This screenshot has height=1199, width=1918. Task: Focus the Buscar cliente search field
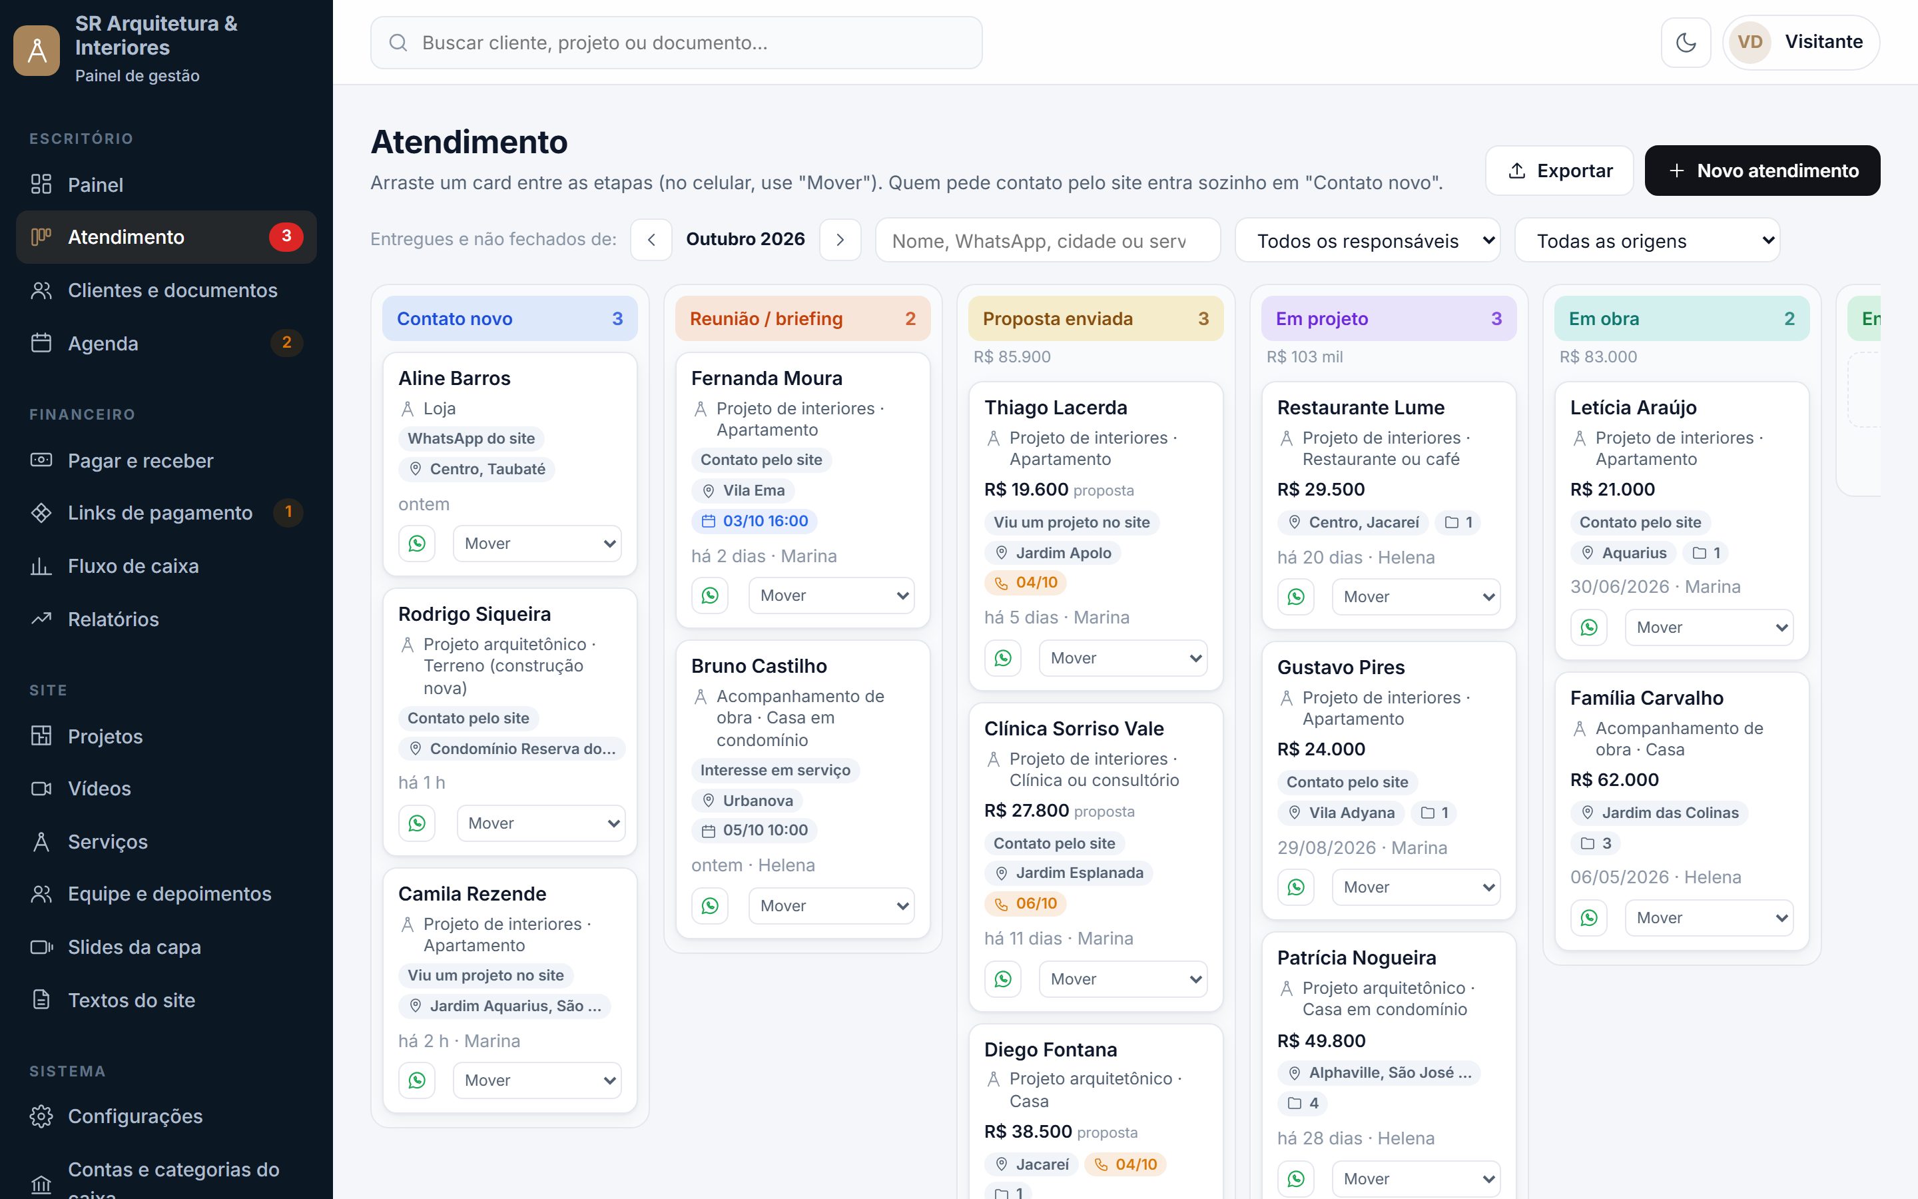click(676, 43)
